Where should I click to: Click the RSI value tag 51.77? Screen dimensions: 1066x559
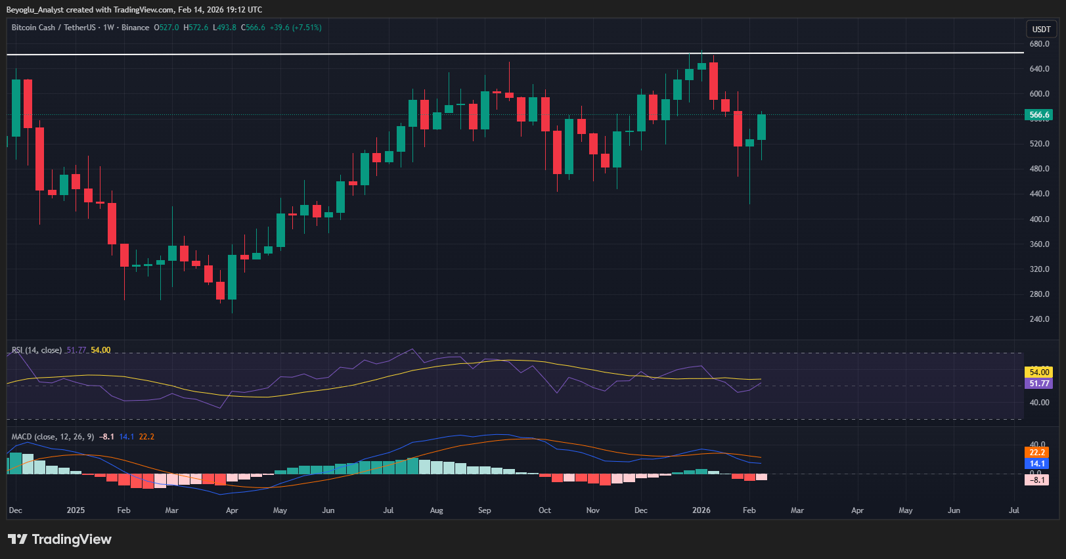(x=1039, y=384)
